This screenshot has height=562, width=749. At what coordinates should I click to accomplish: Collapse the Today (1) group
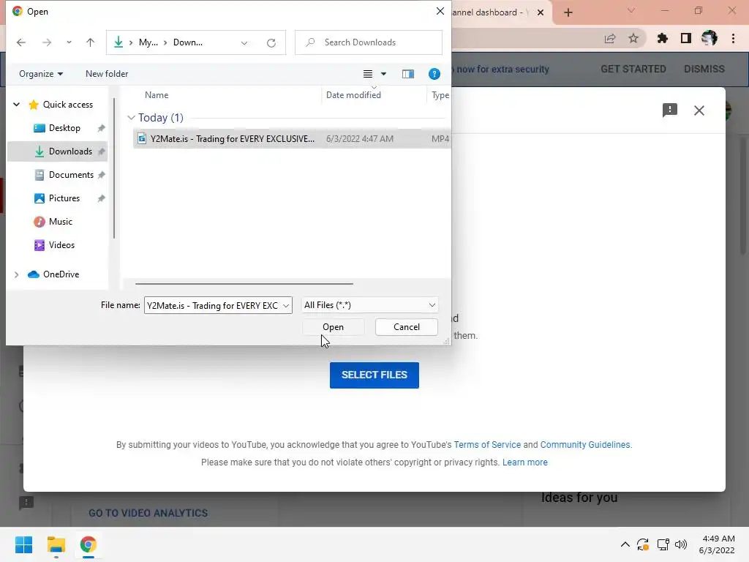pos(131,118)
